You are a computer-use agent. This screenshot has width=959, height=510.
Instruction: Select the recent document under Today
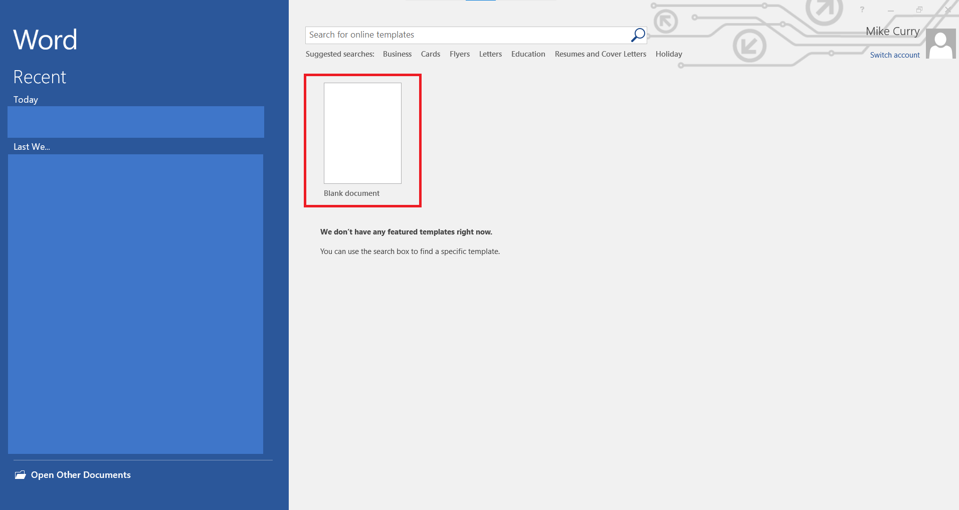click(x=136, y=122)
